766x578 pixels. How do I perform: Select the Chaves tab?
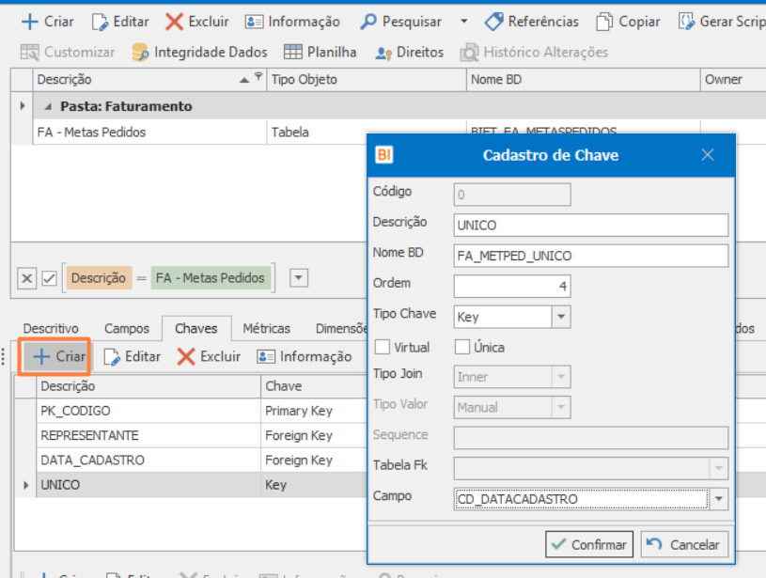pos(195,328)
